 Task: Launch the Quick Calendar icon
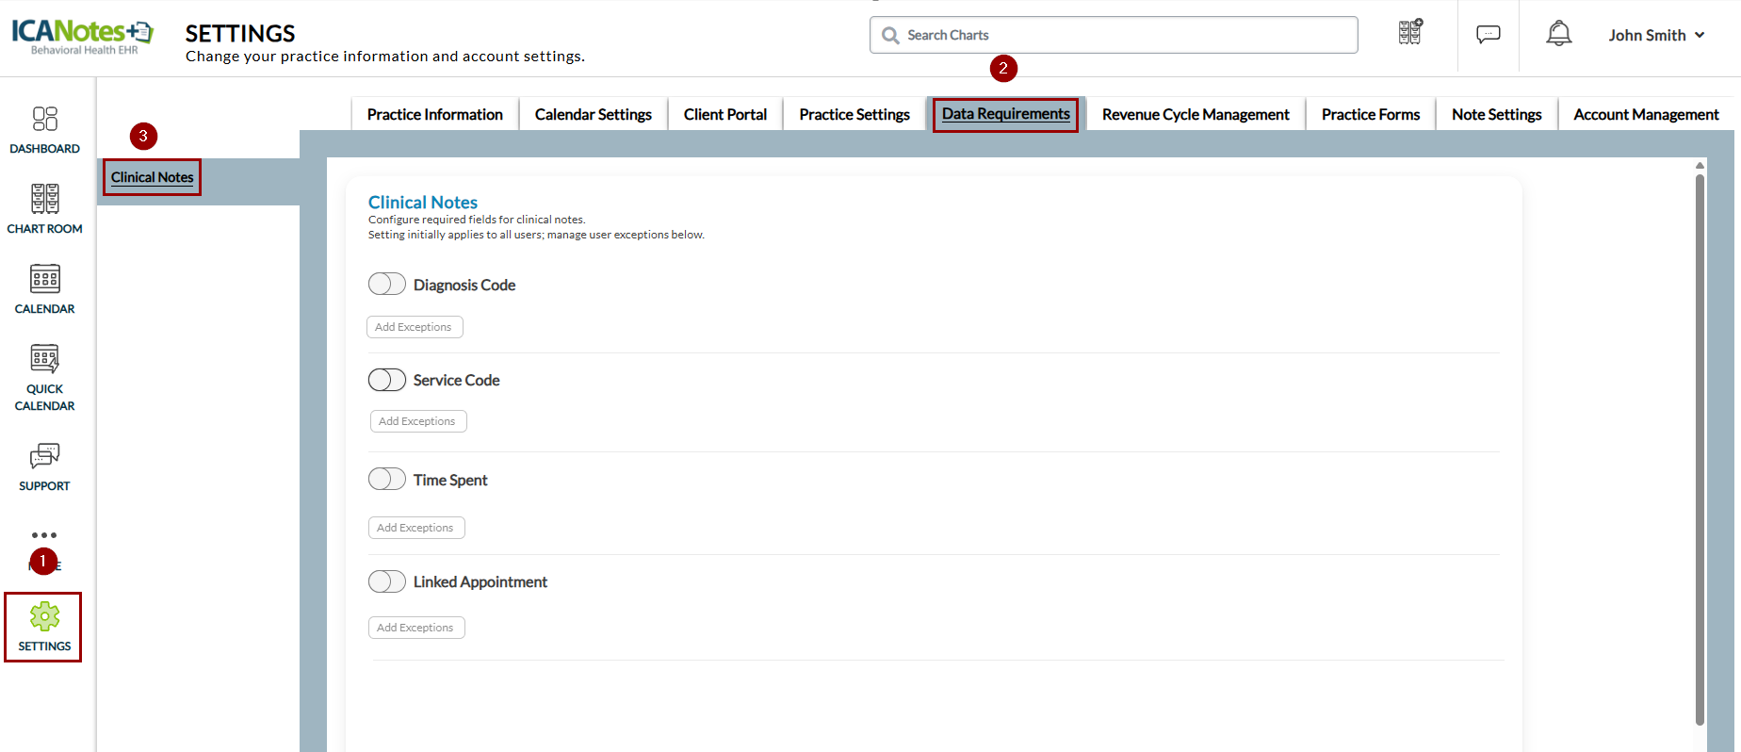[x=44, y=359]
